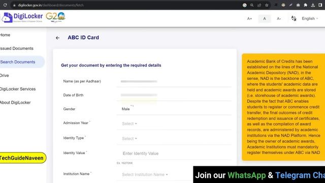Open Home in the sidebar
325x183 pixels.
point(5,35)
